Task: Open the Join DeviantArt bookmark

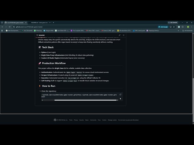Action: click(x=27, y=31)
